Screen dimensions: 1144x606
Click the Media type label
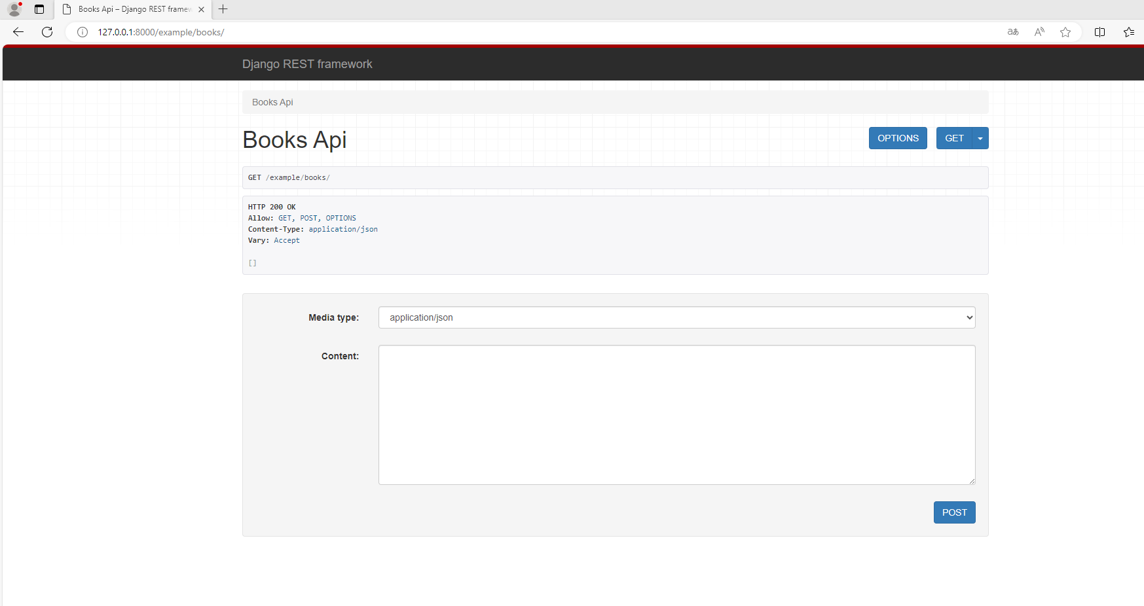point(333,317)
